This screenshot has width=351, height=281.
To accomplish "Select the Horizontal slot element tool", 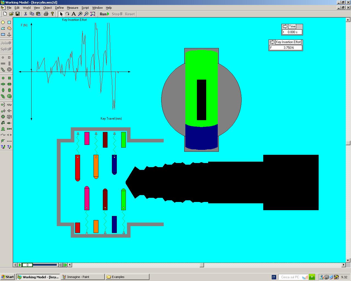I will tap(3, 63).
